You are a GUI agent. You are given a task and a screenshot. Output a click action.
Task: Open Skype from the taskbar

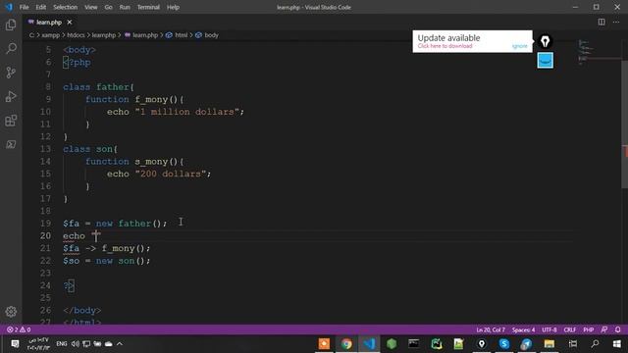point(503,344)
